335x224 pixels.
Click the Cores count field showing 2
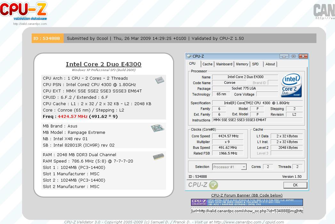268,167
